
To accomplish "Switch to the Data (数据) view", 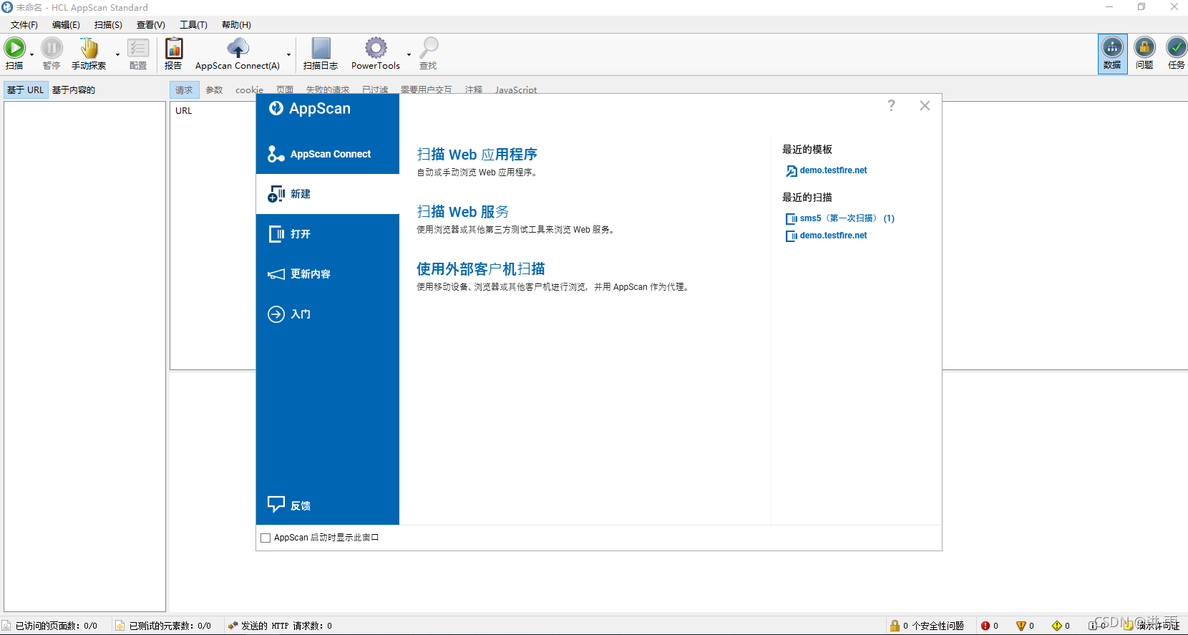I will pyautogui.click(x=1112, y=54).
